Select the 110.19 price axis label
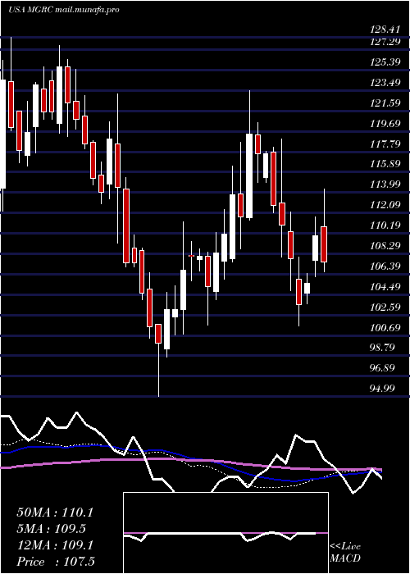Screen dimensions: 410x574 tap(384, 225)
